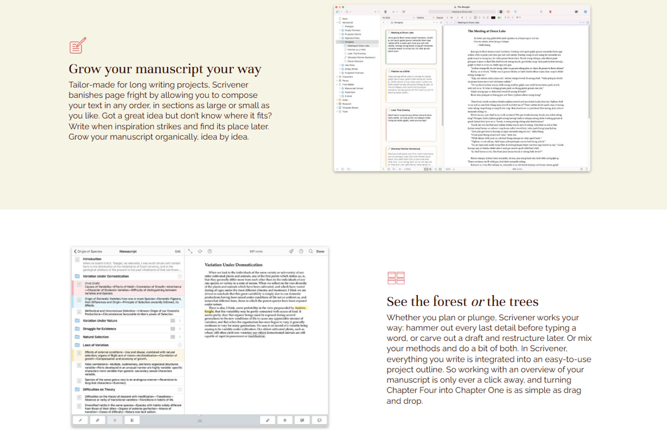Select Paperback under Front Matter in binder
Image resolution: width=667 pixels, height=430 pixels.
pyautogui.click(x=350, y=92)
